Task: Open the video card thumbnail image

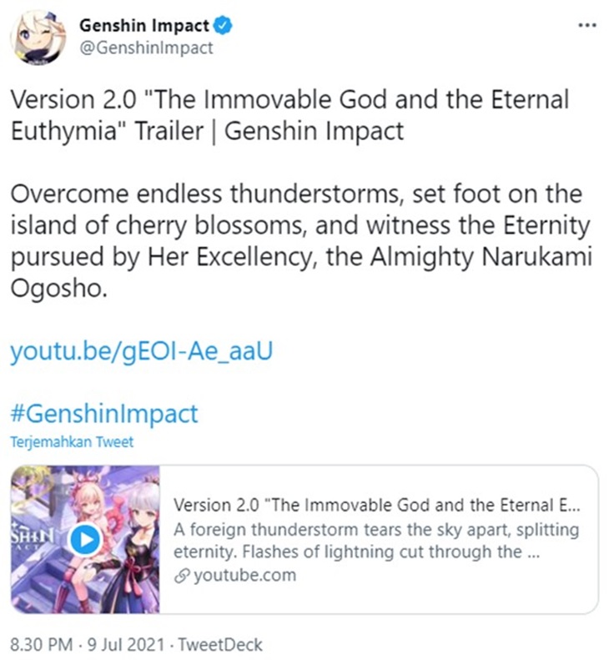Action: (85, 539)
